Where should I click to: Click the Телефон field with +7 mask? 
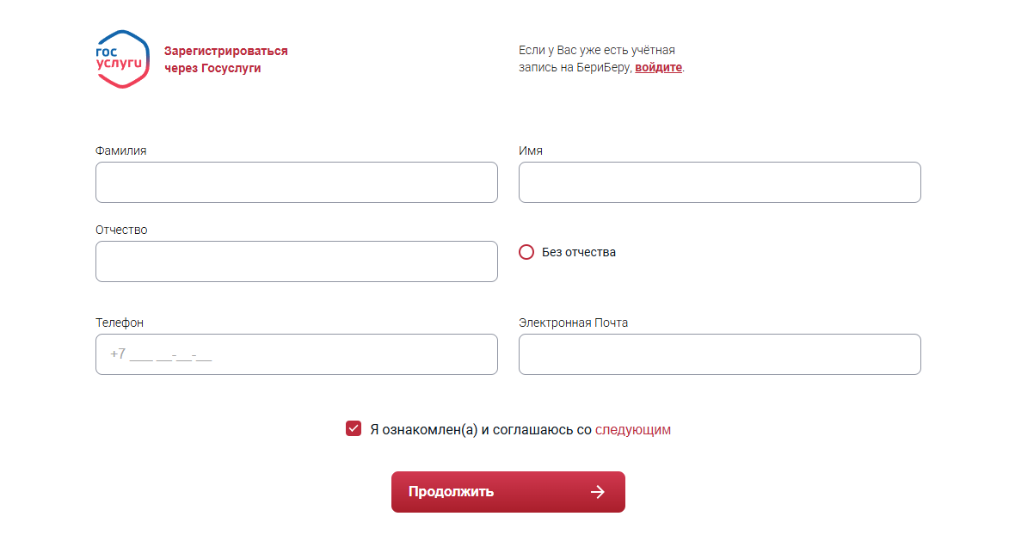tap(296, 354)
